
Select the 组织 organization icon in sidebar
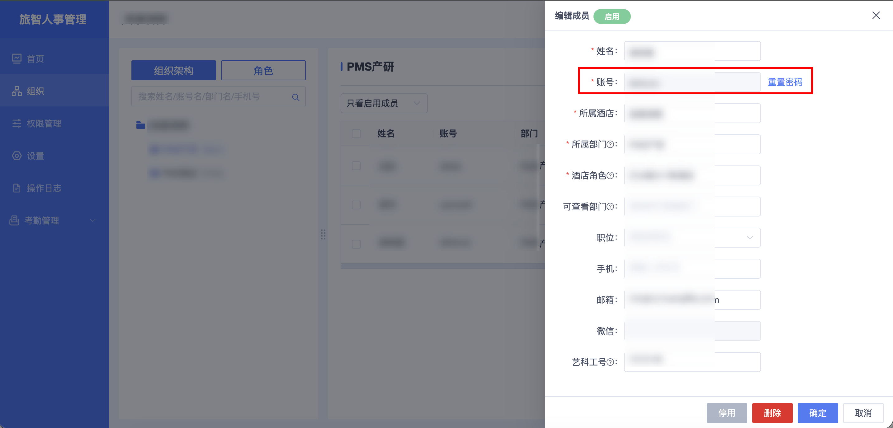click(x=17, y=91)
